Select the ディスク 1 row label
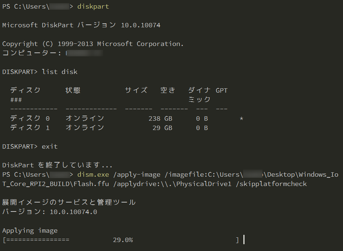 30,128
